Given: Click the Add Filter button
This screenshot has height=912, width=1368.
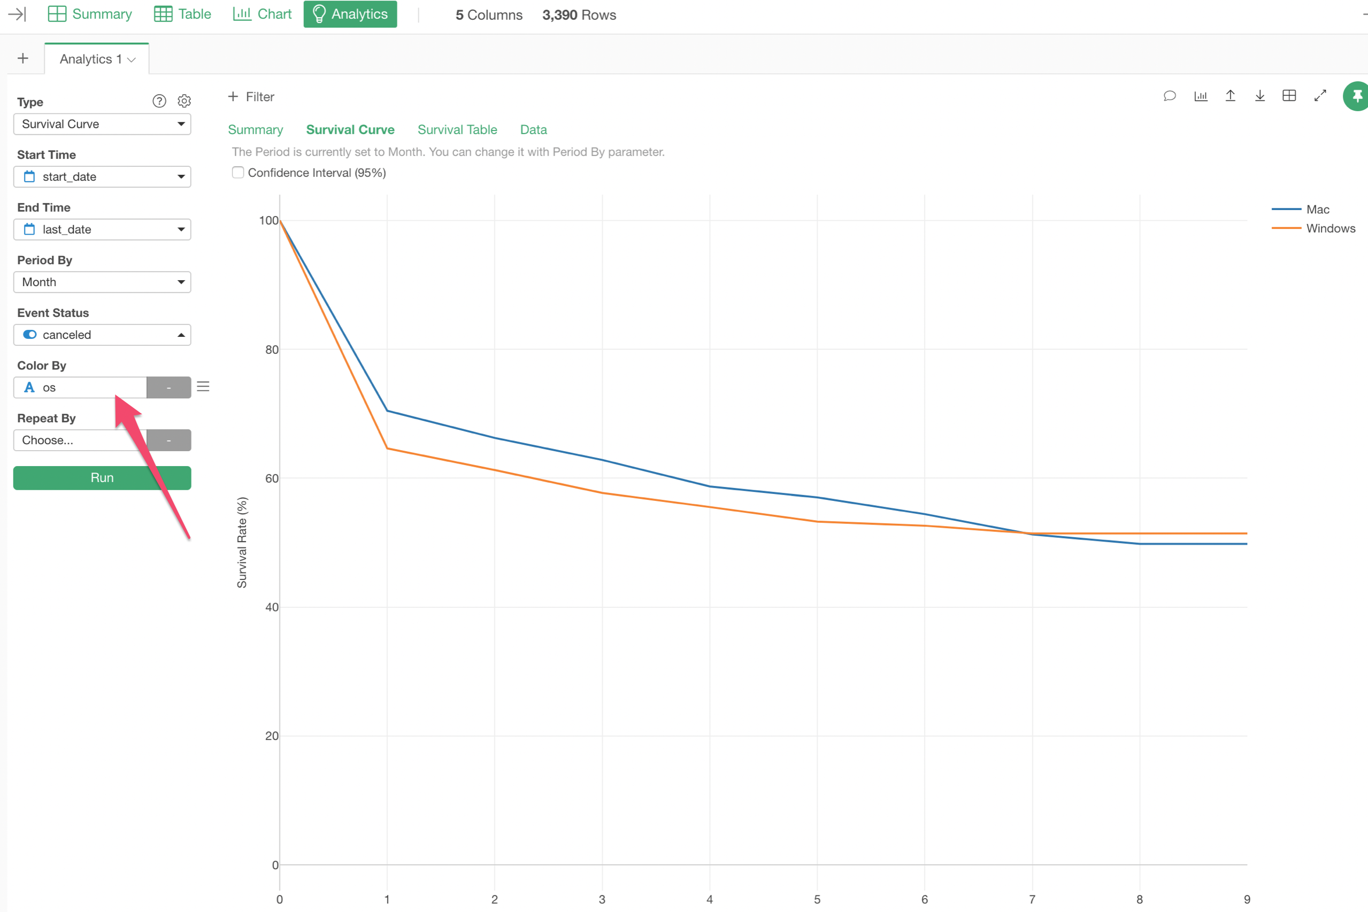Looking at the screenshot, I should [x=251, y=97].
